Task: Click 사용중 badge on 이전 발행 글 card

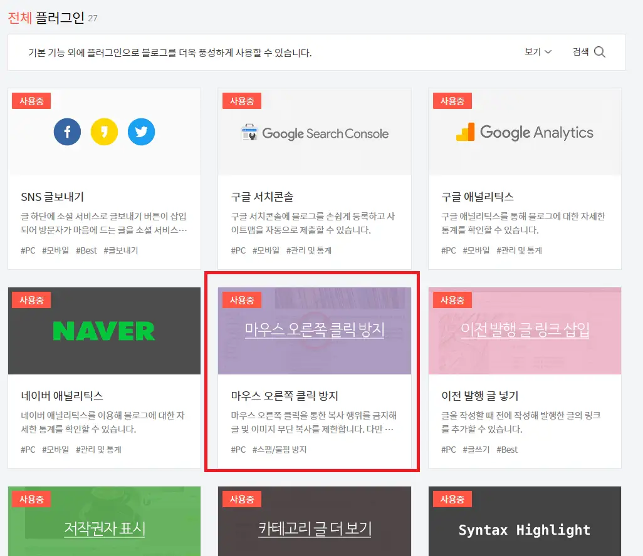Action: click(x=452, y=300)
